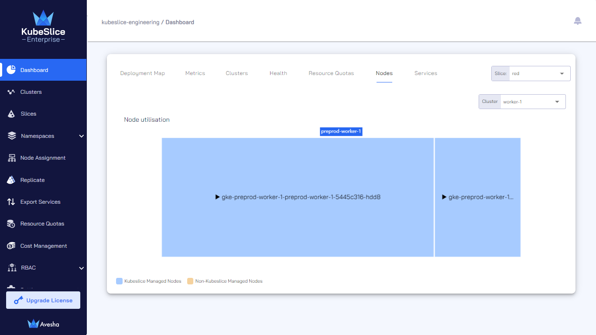This screenshot has width=596, height=335.
Task: Click the Dashboard pie-chart icon in sidebar
Action: point(11,70)
